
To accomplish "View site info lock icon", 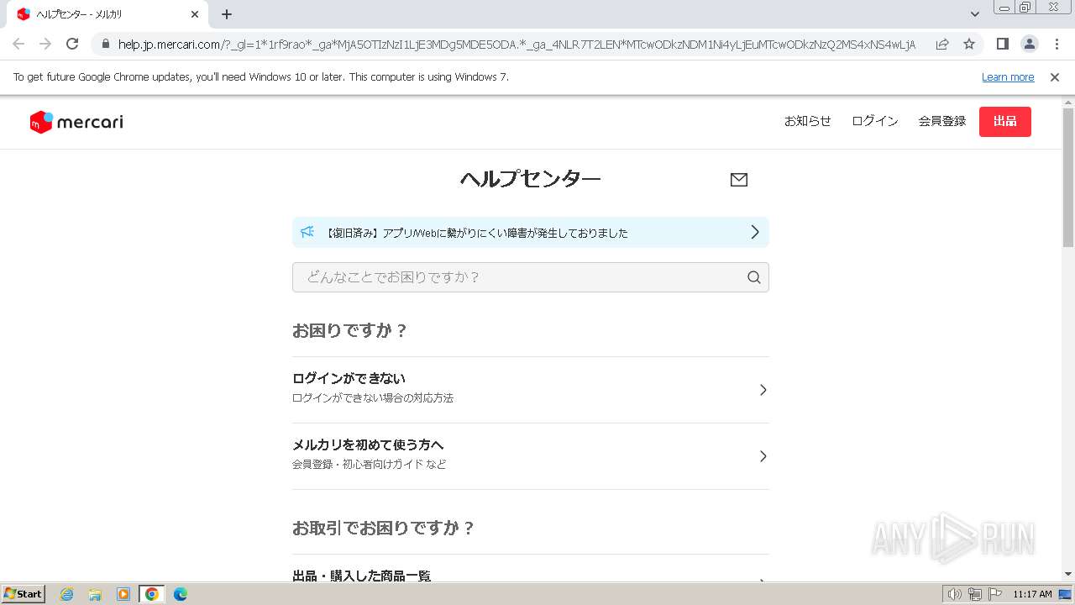I will [x=105, y=45].
